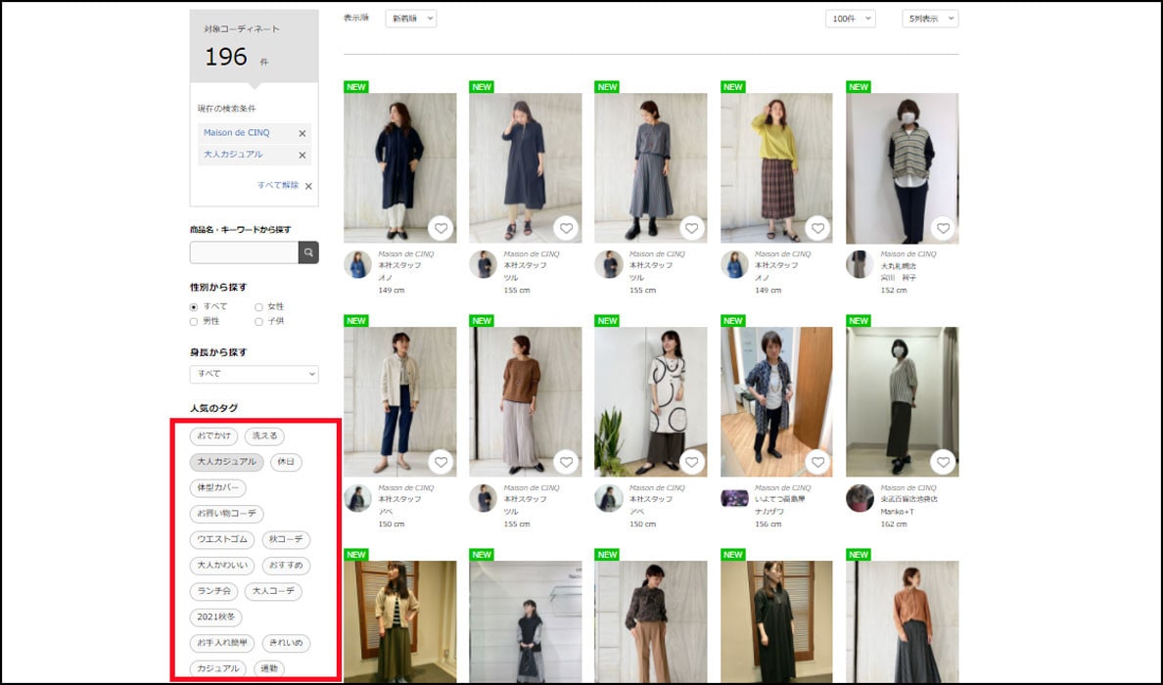Click heart on striped vest outfit
Viewport: 1163px width, 685px height.
943,229
